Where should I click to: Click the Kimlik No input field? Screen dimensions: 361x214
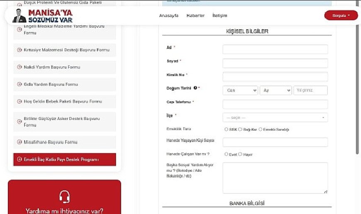coord(275,77)
